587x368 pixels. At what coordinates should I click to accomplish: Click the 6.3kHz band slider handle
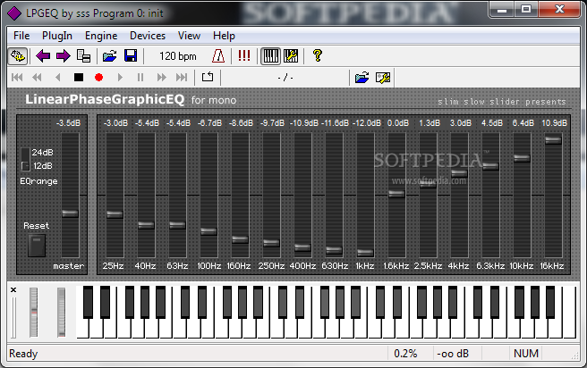click(x=490, y=166)
